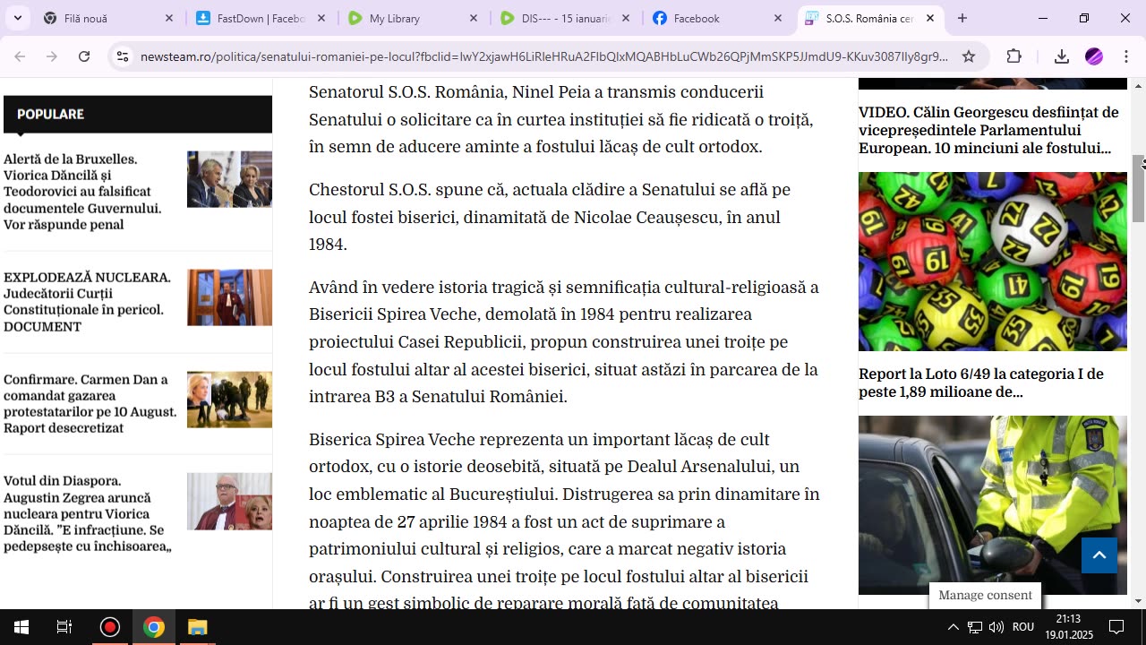Open the Chrome profile avatar

(x=1094, y=56)
